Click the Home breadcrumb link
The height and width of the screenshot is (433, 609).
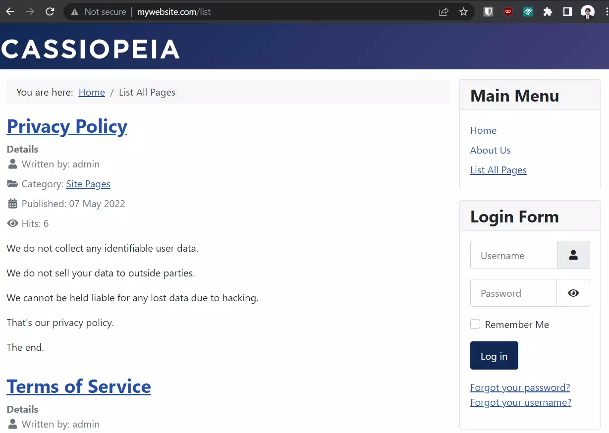tap(92, 92)
